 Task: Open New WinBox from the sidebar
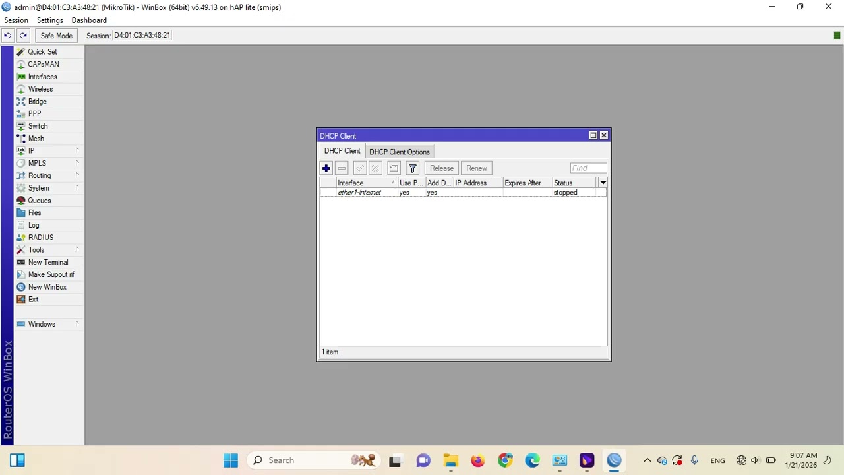pos(47,287)
